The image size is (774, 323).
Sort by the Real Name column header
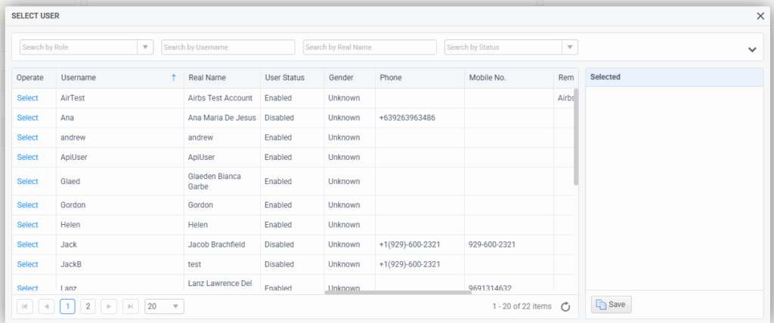pyautogui.click(x=207, y=77)
